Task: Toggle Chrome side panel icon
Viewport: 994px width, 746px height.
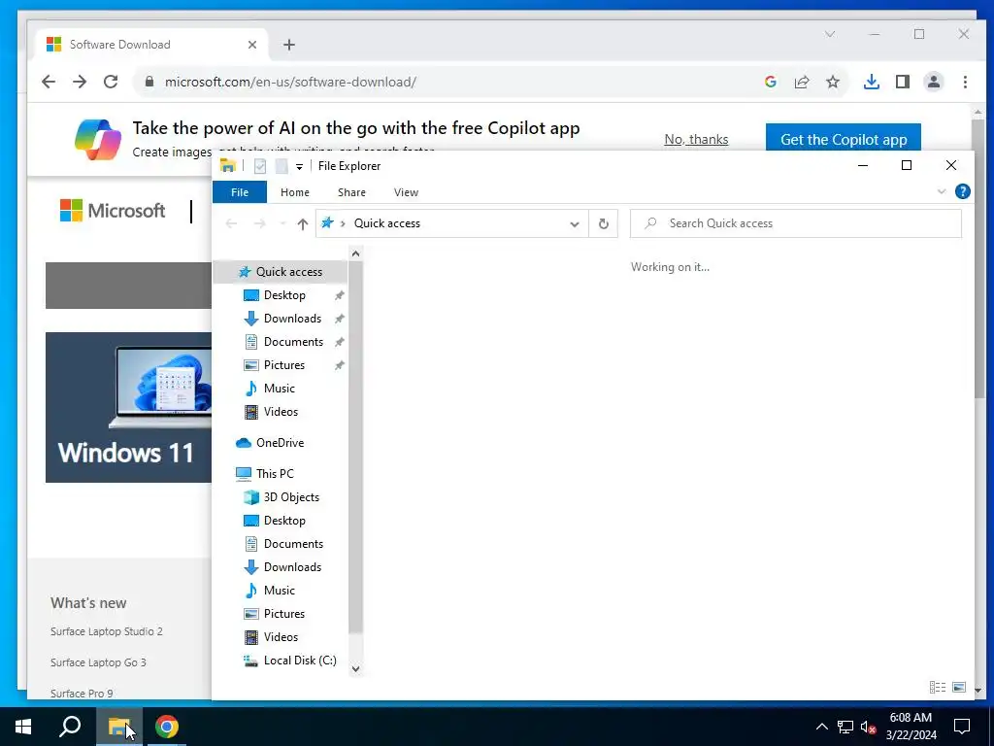Action: coord(903,82)
